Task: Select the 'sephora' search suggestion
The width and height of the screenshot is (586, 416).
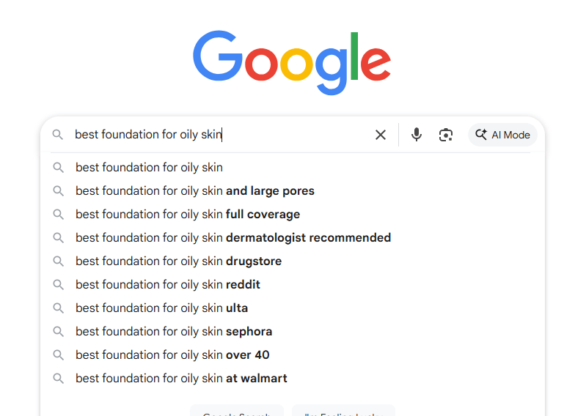Action: pyautogui.click(x=174, y=331)
